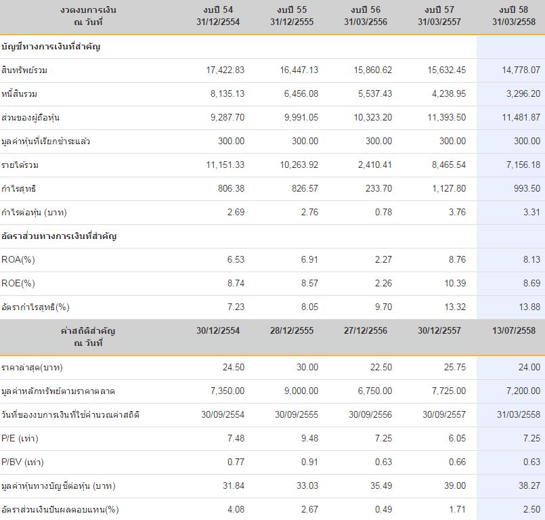The height and width of the screenshot is (520, 545).
Task: Click revenue value 7,156.18
Action: click(523, 165)
